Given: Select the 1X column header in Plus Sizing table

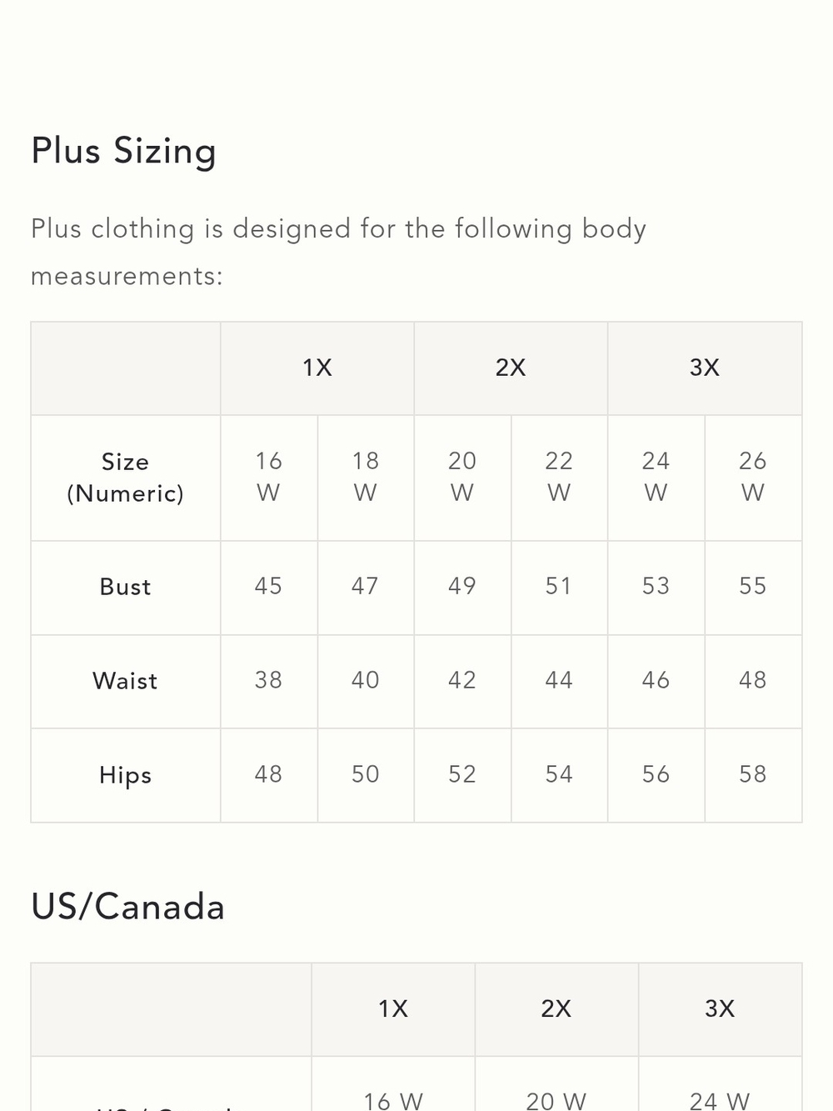Looking at the screenshot, I should pos(317,368).
